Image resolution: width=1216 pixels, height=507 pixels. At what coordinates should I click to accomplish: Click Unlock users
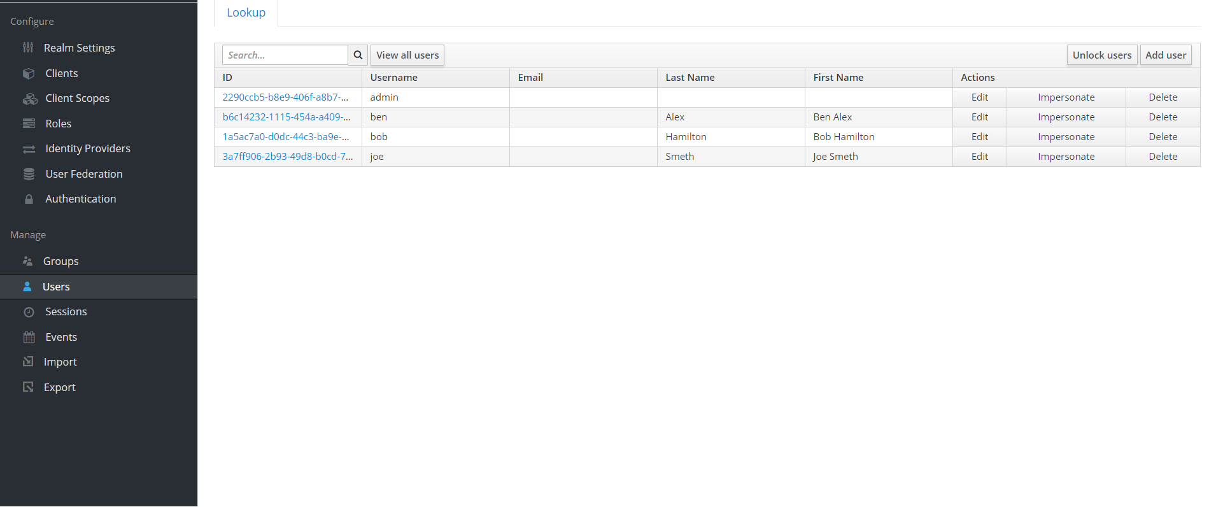[1102, 55]
